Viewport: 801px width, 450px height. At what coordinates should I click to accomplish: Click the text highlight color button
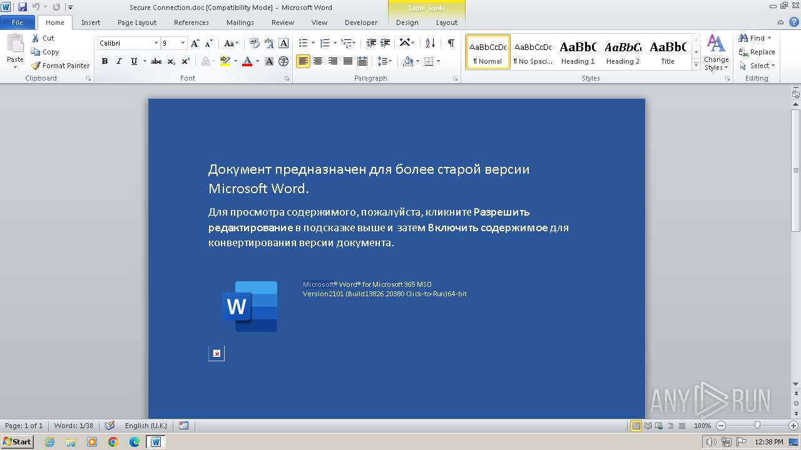coord(225,61)
